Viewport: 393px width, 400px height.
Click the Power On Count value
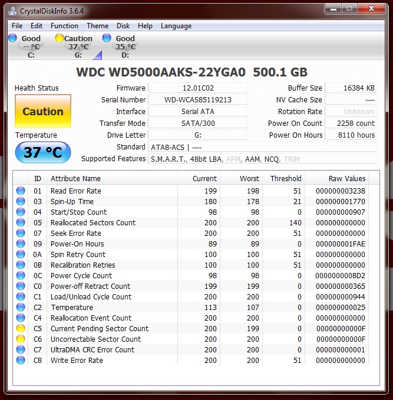pos(351,123)
